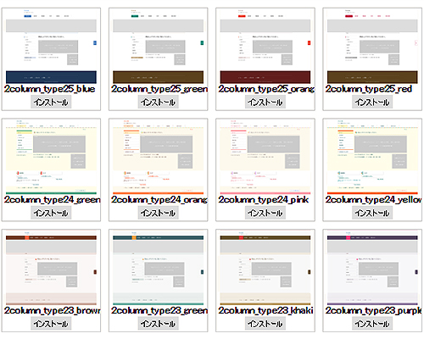Viewport: 424px width, 339px height.
Task: Click Install under 2column_type23_green
Action: point(158,324)
